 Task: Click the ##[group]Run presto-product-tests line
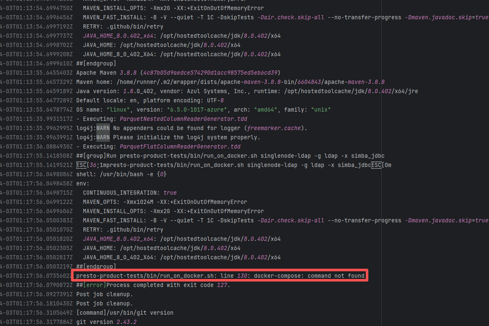click(230, 156)
